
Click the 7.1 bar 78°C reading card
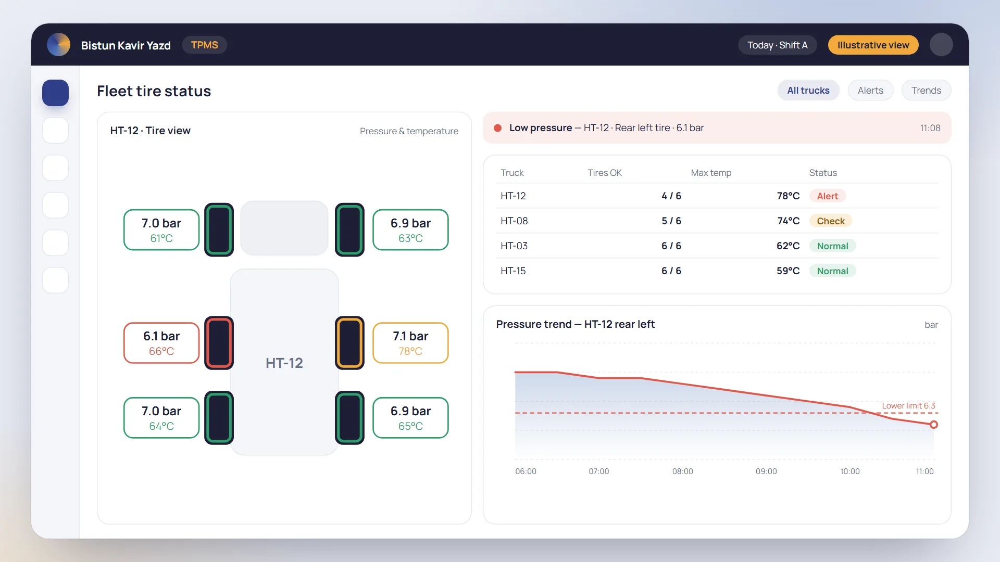pyautogui.click(x=410, y=342)
